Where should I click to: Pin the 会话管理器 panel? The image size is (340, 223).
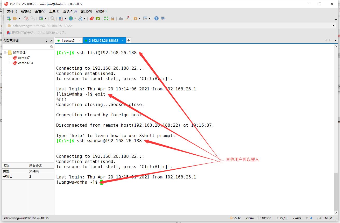tap(46, 41)
